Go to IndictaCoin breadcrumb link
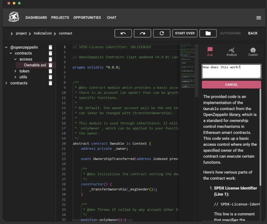Viewport: 267px width, 224px height. 43,33
